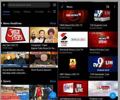Tap the collapse-up arrow icon beside search

(x=4, y=5)
